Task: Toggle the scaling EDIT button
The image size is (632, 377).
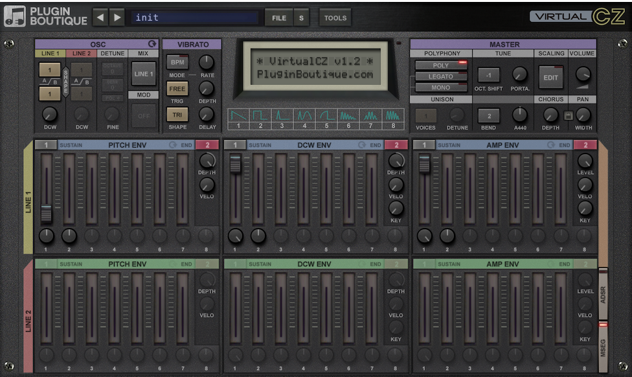Action: [550, 78]
